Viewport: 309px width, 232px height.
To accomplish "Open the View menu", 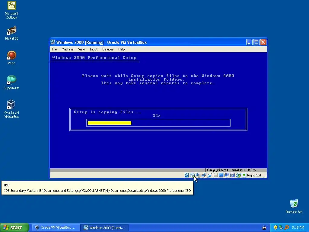I will [x=81, y=49].
